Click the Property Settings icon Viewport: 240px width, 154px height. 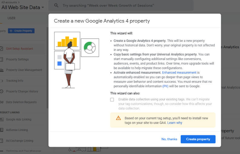coord(1,59)
